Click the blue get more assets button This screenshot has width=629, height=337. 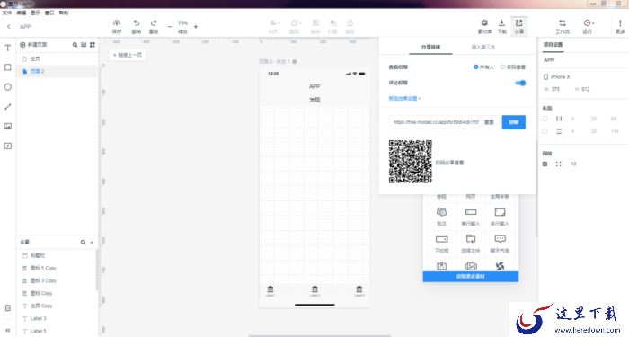pyautogui.click(x=471, y=277)
